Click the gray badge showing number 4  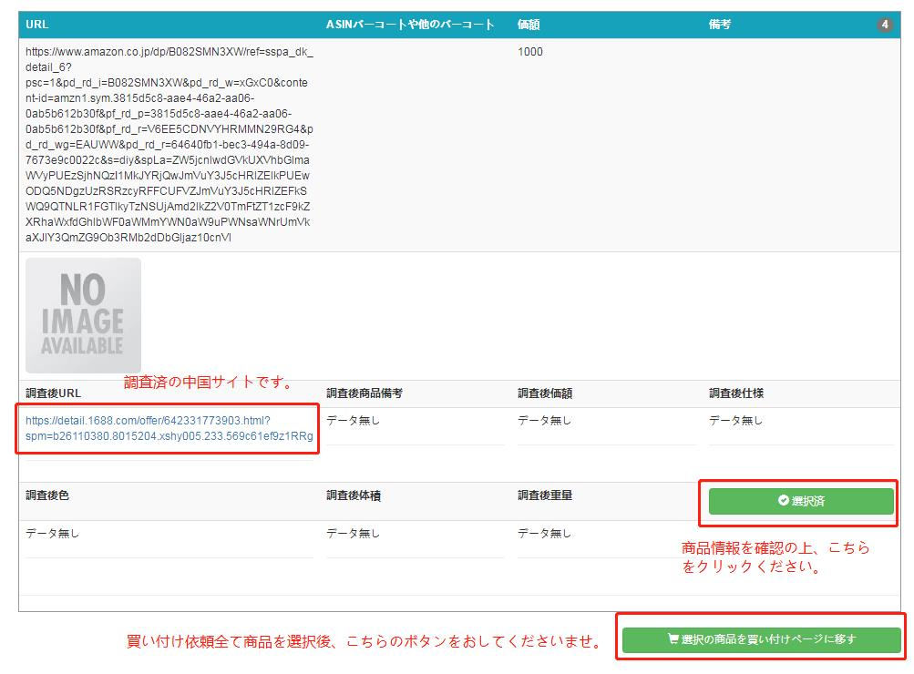tap(885, 25)
